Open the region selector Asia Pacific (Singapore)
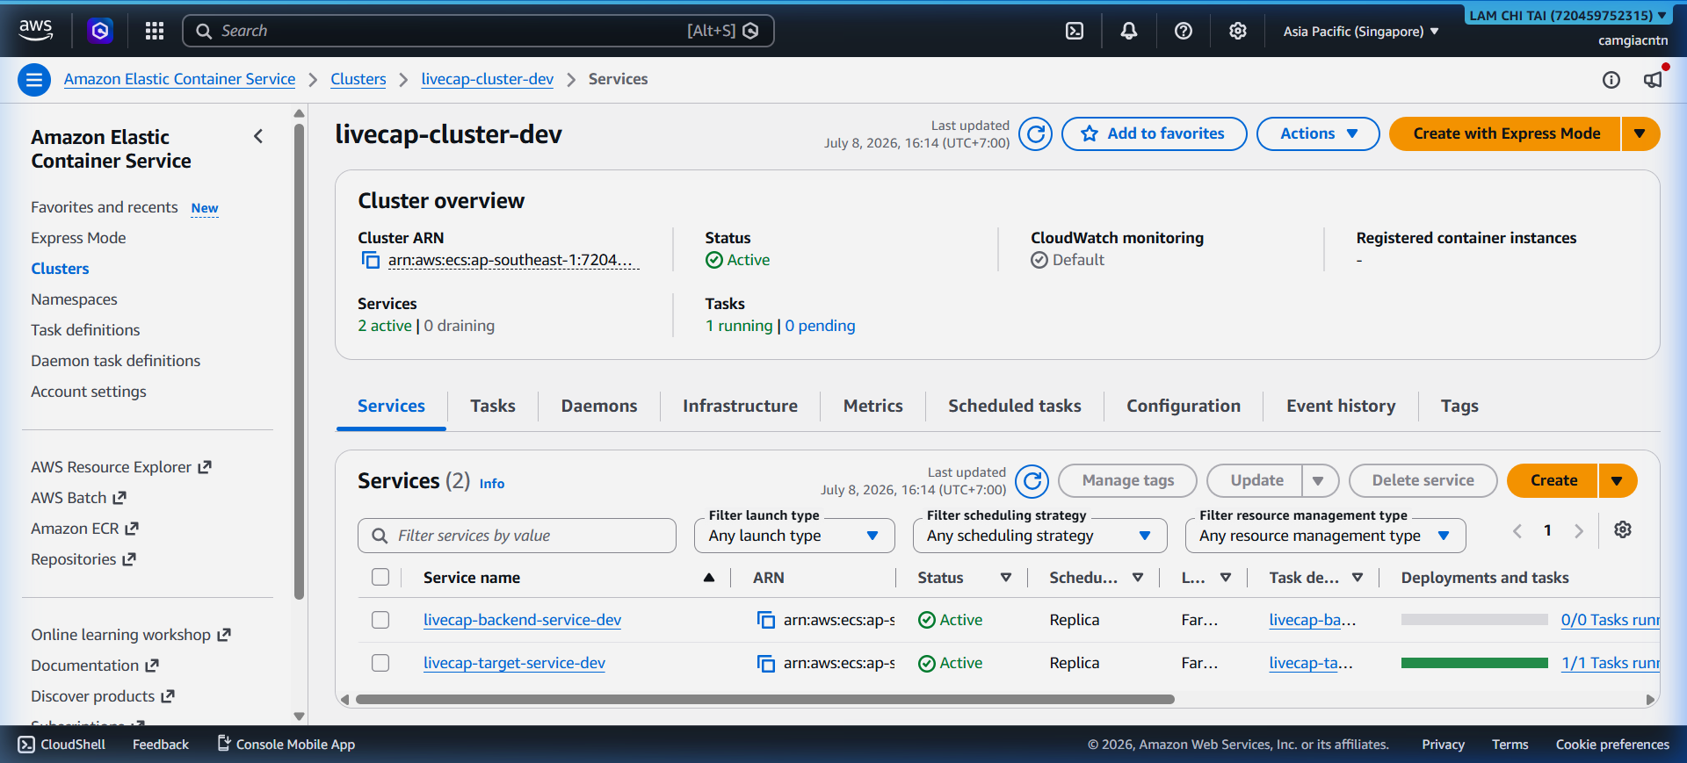 pos(1360,32)
